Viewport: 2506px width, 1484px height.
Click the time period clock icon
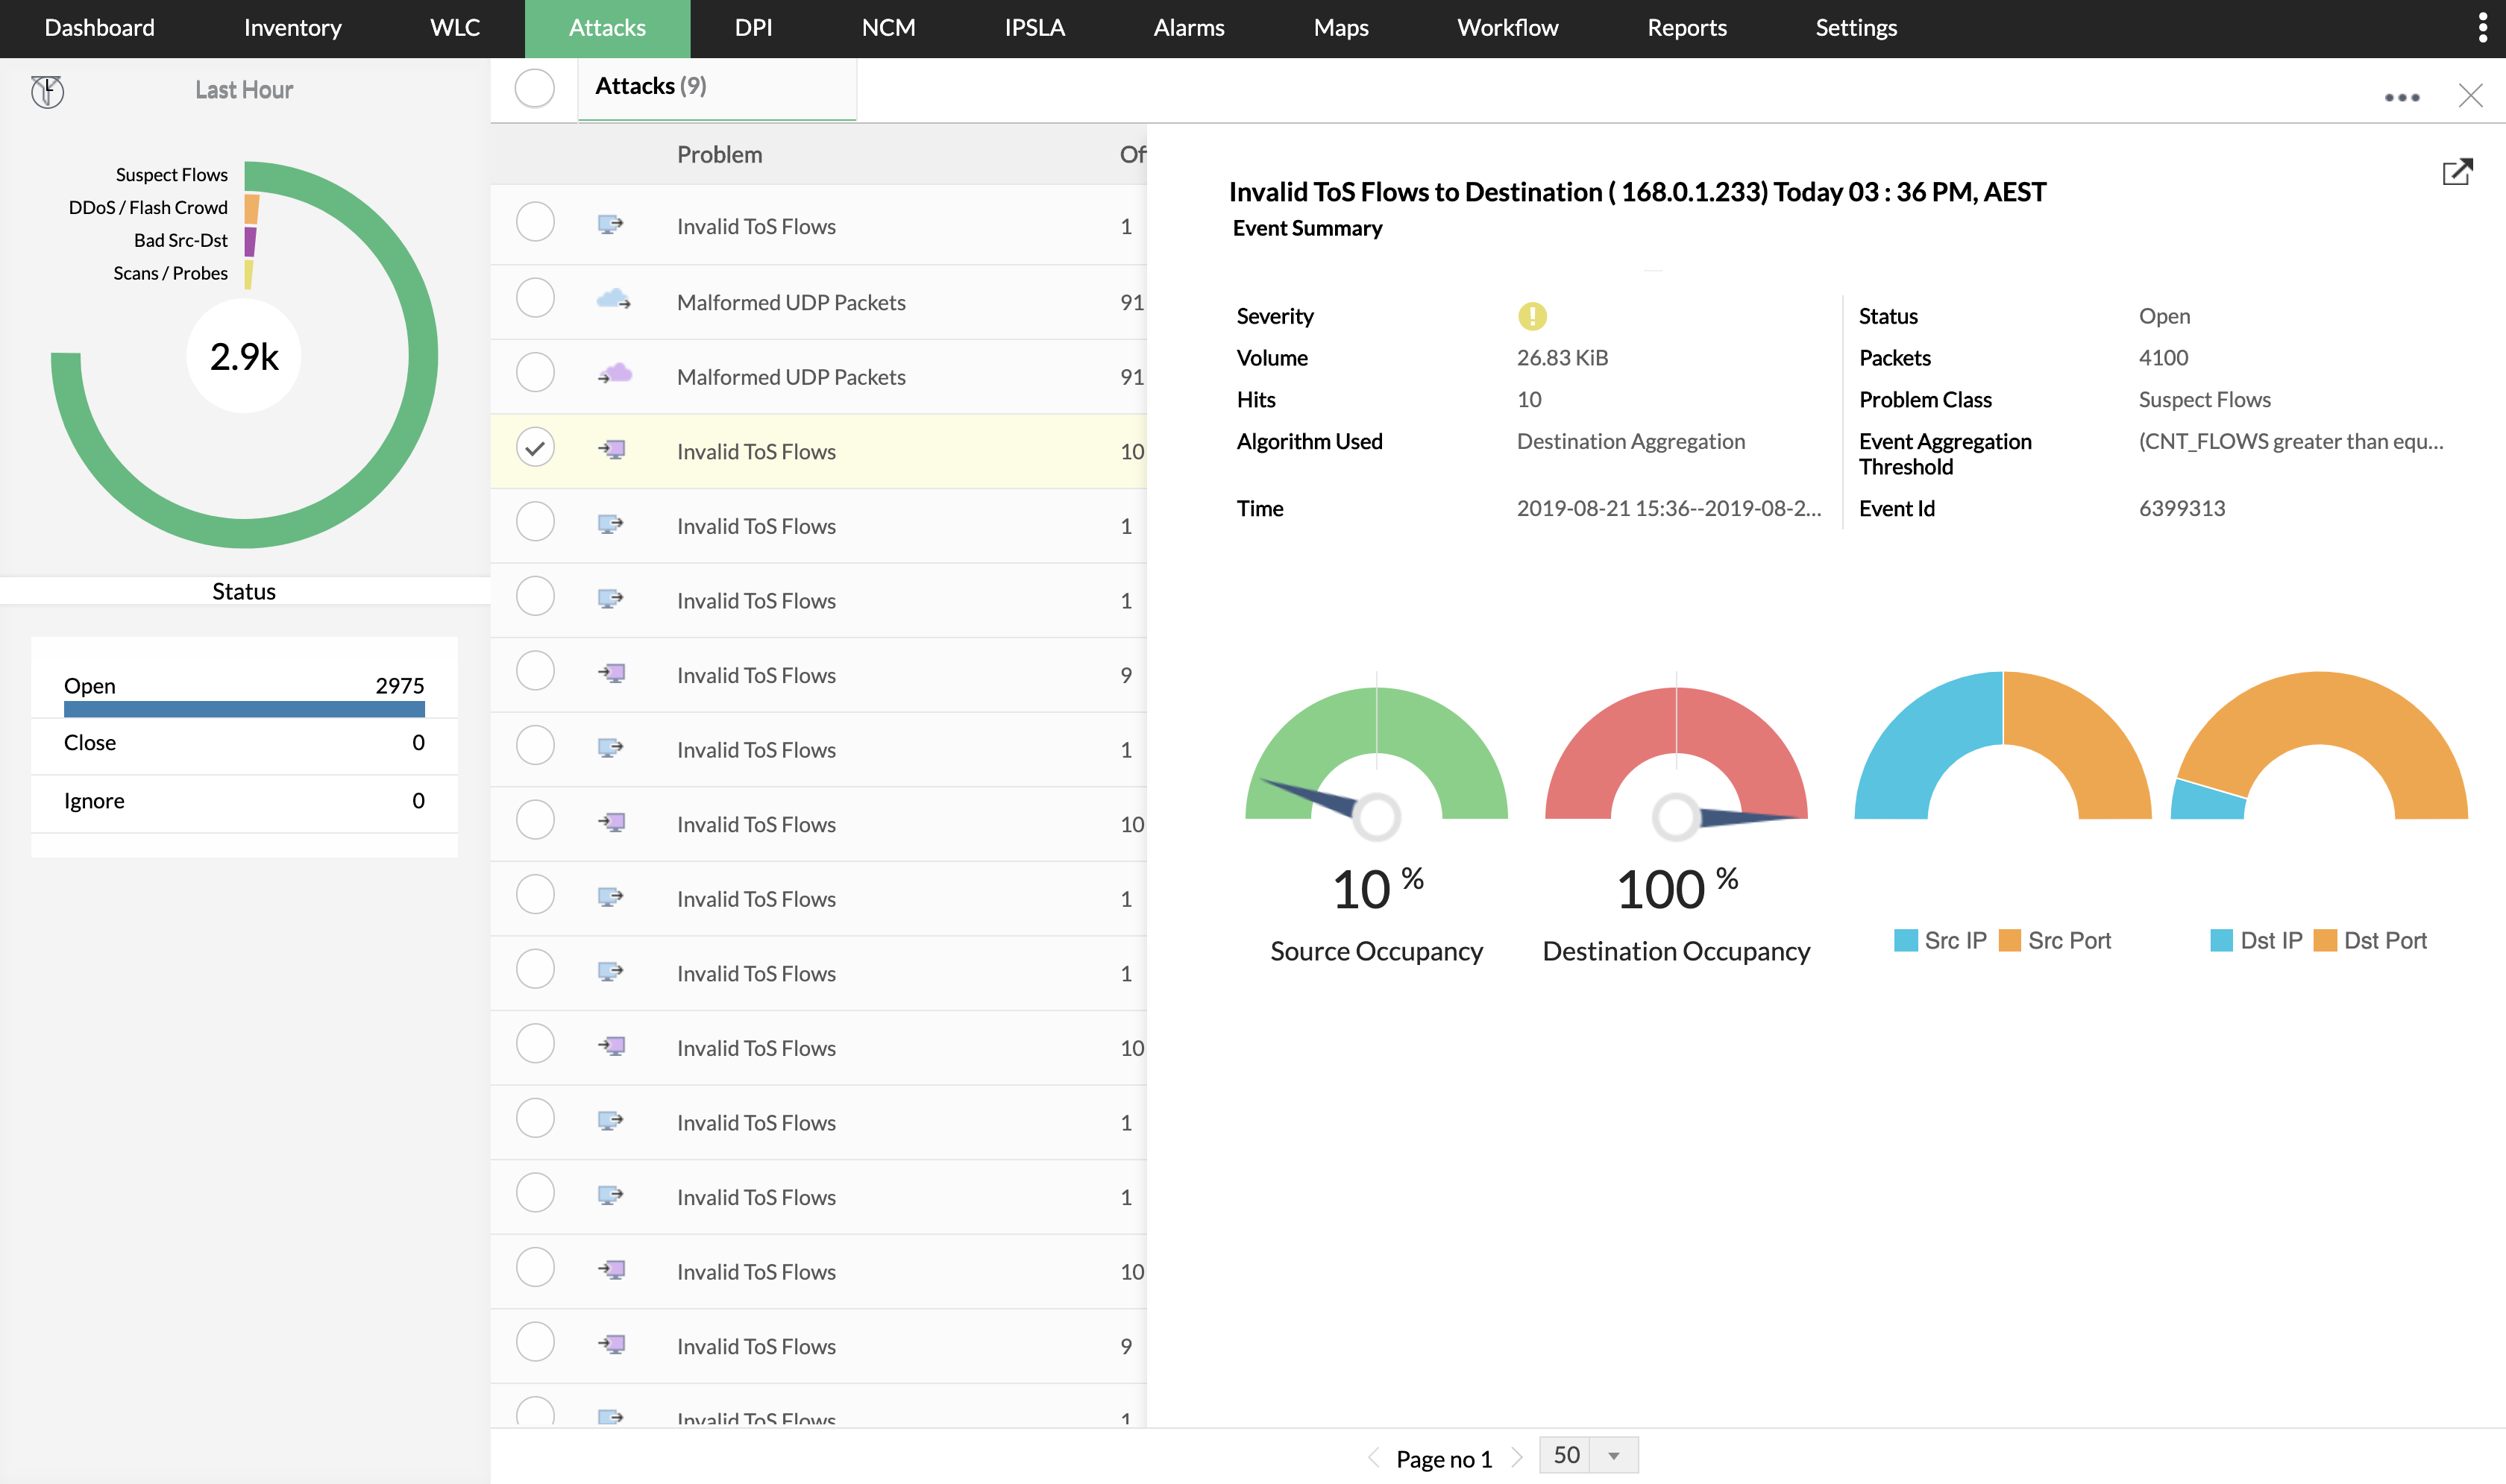coord(47,91)
